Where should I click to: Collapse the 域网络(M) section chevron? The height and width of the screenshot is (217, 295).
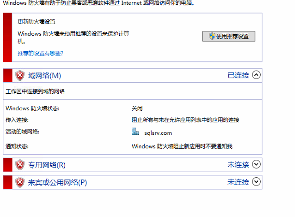pos(256,75)
